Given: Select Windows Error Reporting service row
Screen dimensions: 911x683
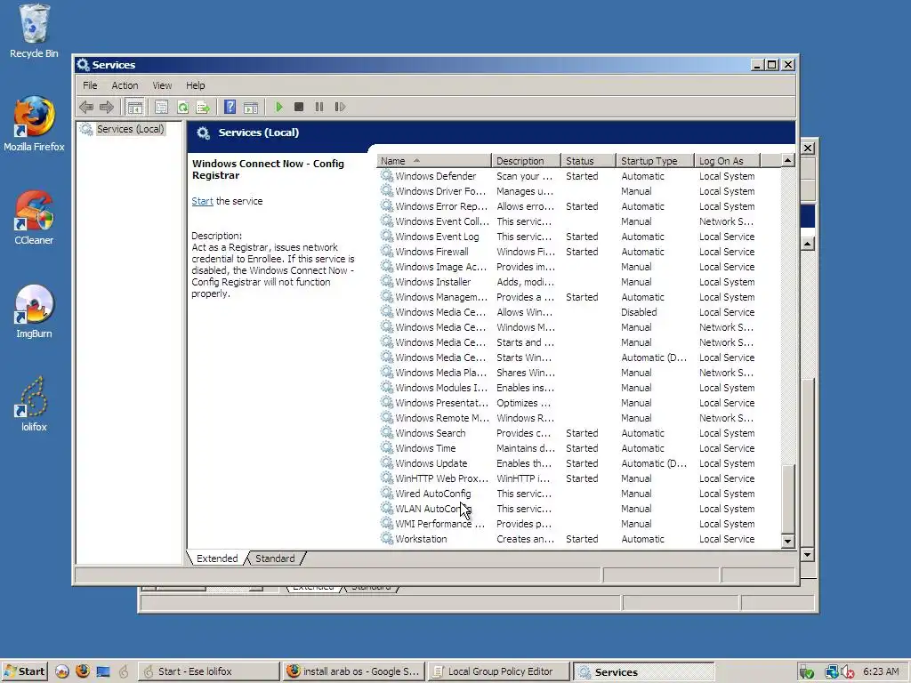Looking at the screenshot, I should tap(578, 206).
